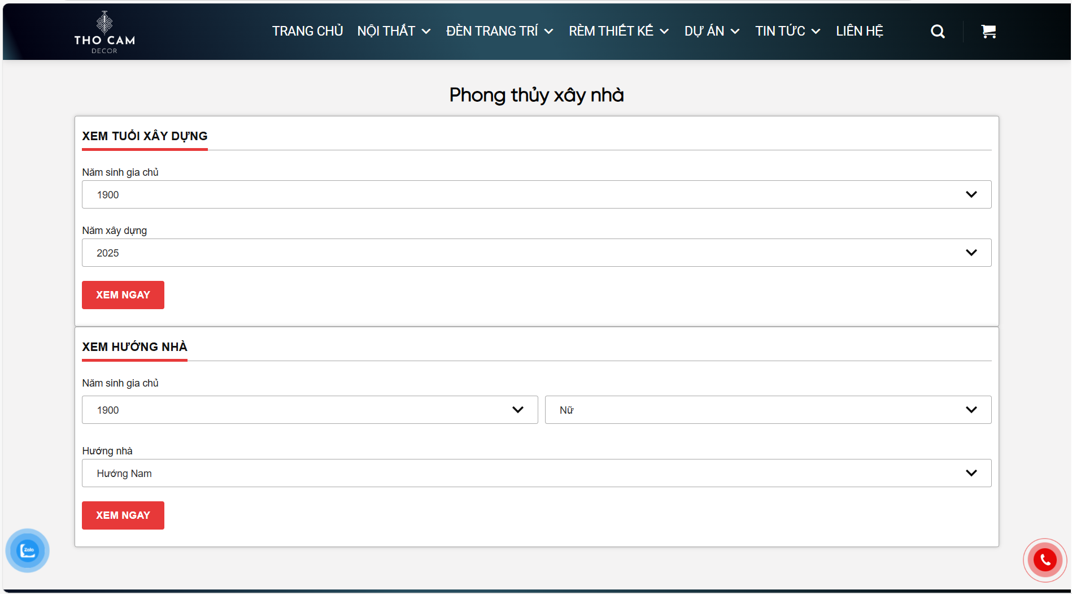1072x594 pixels.
Task: Open the Liên Hệ page
Action: pos(859,31)
